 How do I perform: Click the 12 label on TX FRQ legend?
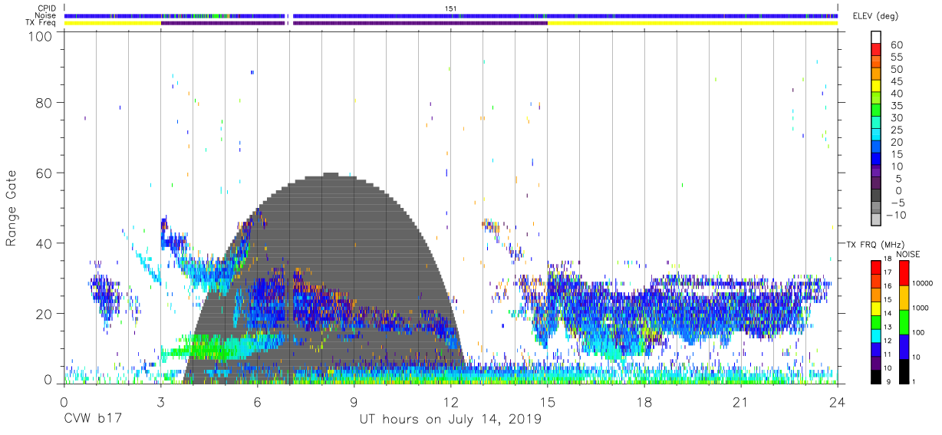point(888,341)
